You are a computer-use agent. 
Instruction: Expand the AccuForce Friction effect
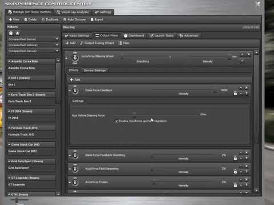coord(70,182)
